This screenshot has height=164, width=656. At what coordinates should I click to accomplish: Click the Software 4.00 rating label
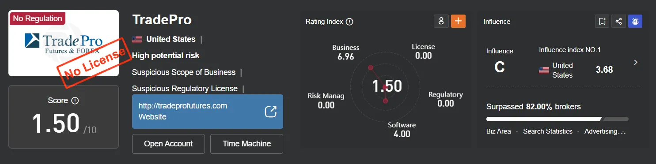coord(402,130)
